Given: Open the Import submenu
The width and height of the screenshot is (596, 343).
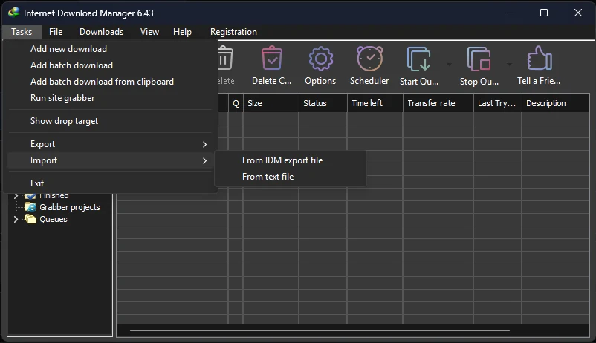Looking at the screenshot, I should (x=109, y=160).
